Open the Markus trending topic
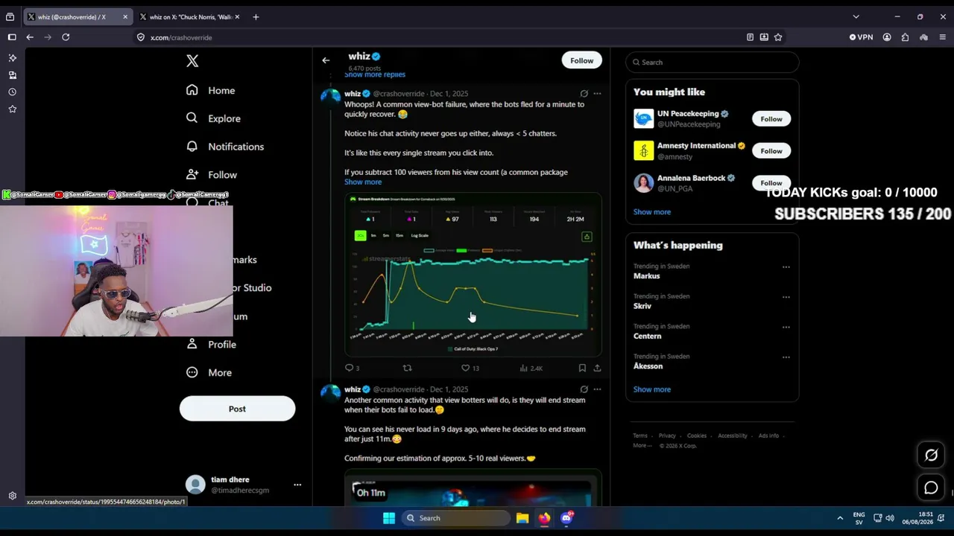This screenshot has height=536, width=954. (x=647, y=276)
